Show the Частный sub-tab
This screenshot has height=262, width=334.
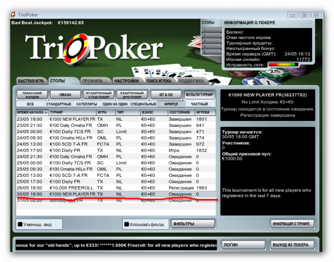coord(199,104)
